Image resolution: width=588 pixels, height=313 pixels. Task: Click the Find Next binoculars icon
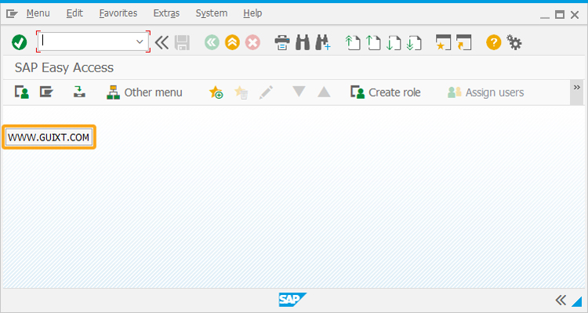click(323, 42)
